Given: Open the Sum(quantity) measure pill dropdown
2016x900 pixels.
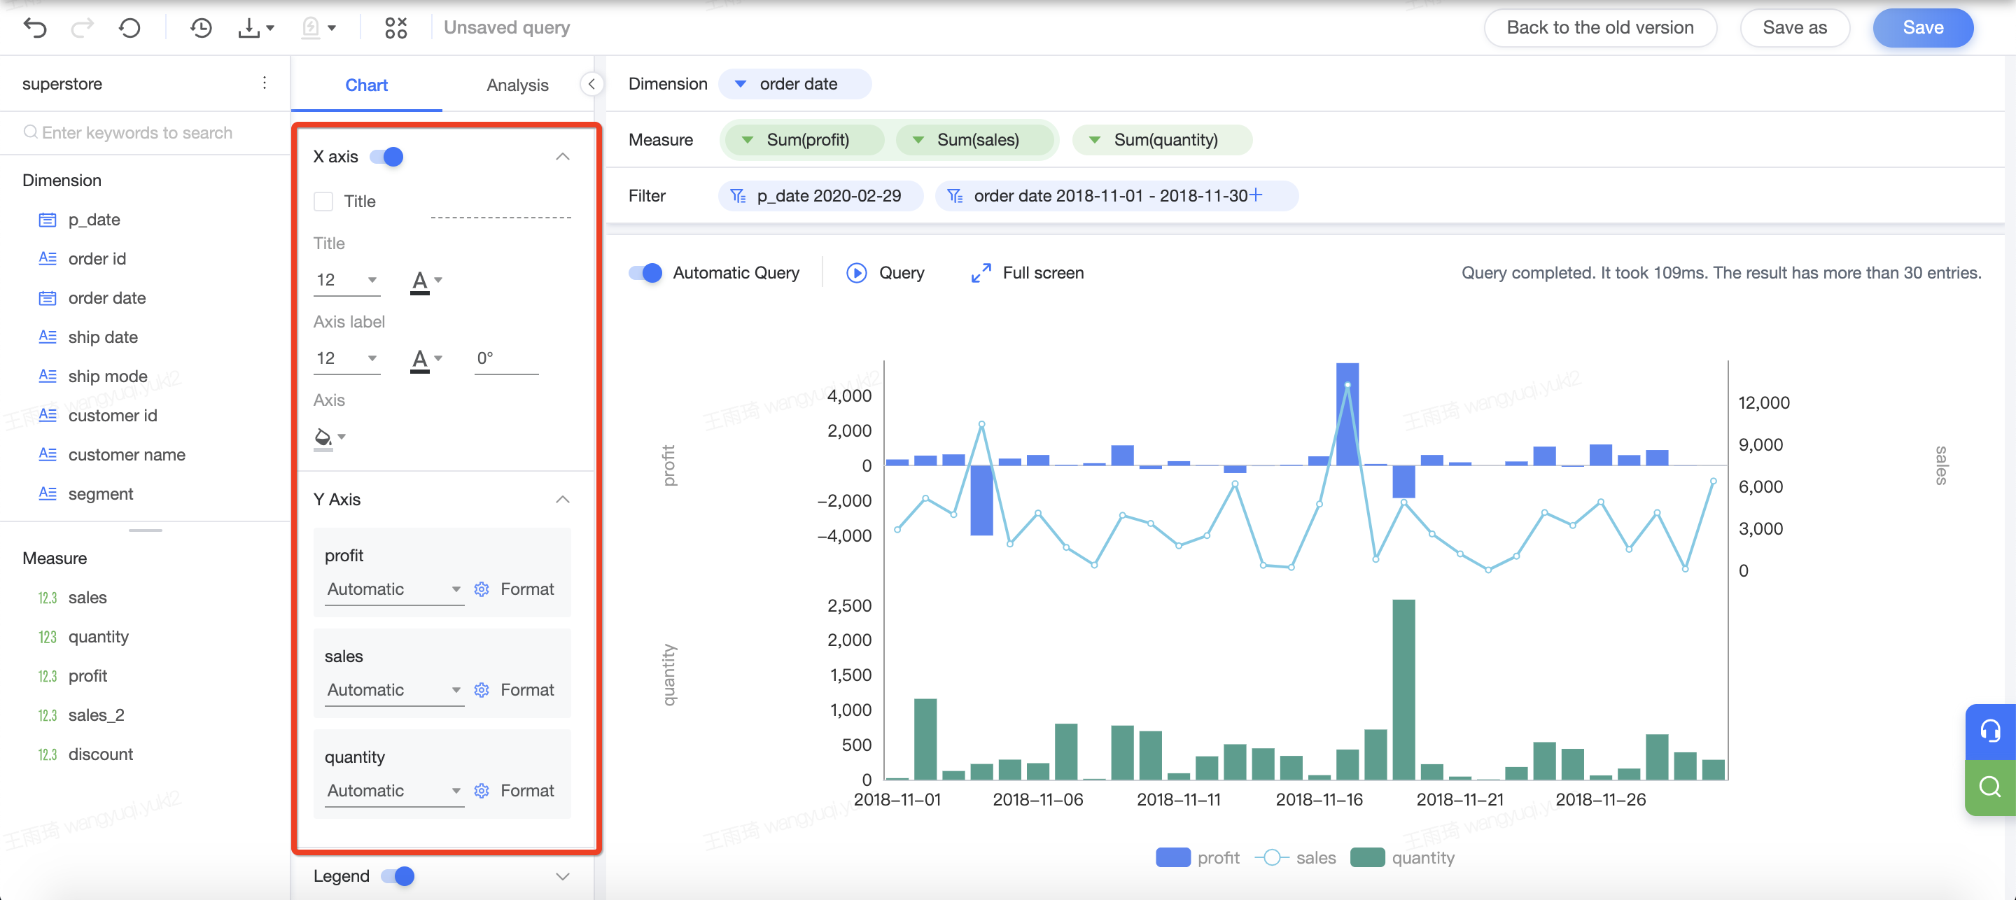Looking at the screenshot, I should click(x=1095, y=140).
